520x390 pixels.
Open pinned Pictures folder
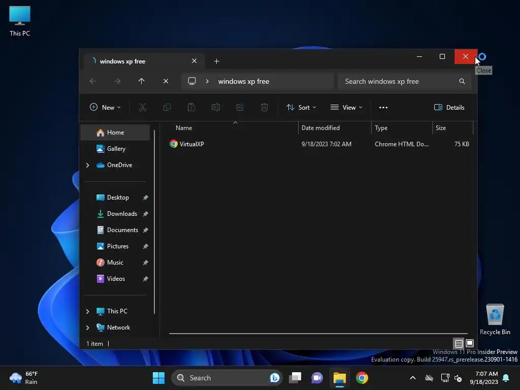(115, 246)
